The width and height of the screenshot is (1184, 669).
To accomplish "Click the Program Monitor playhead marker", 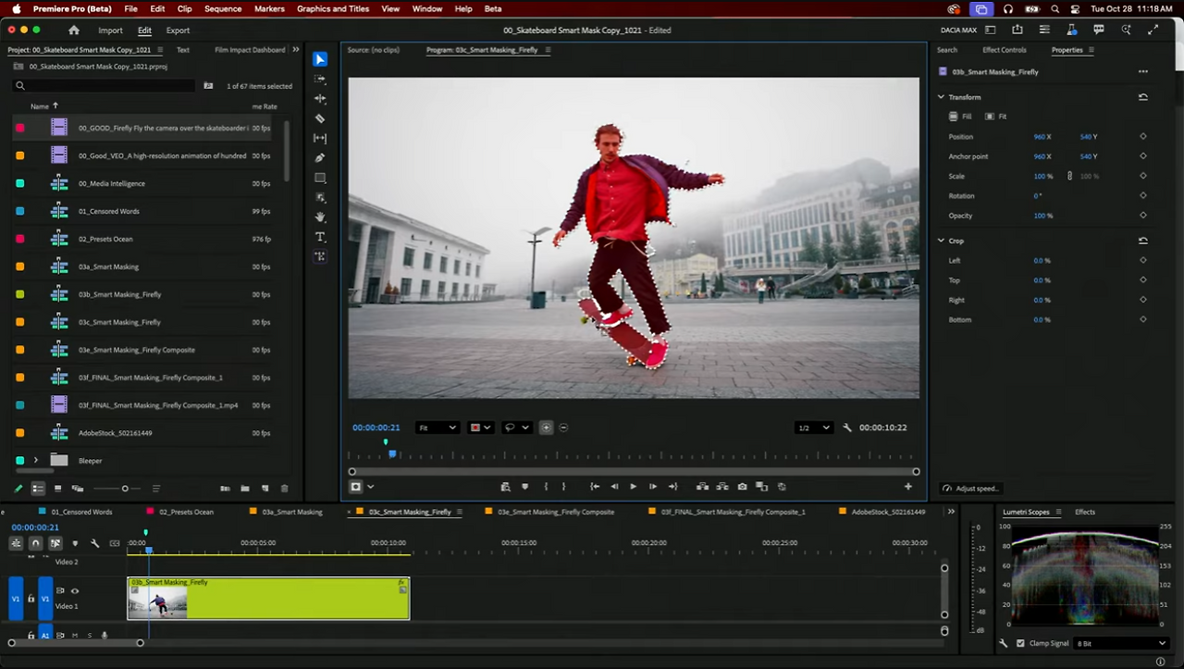I will [392, 454].
